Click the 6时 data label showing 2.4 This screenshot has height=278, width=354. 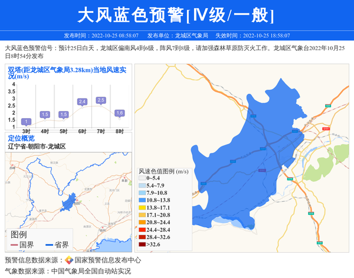coord(82,102)
